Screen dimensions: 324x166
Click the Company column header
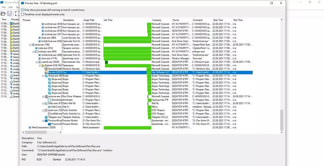[161, 20]
